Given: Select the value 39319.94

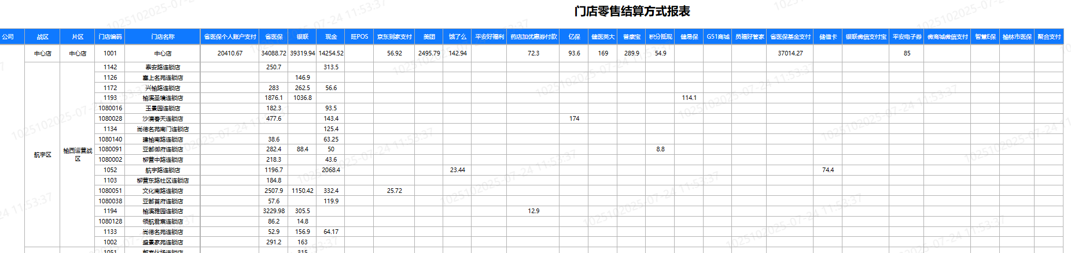Looking at the screenshot, I should click(x=303, y=53).
